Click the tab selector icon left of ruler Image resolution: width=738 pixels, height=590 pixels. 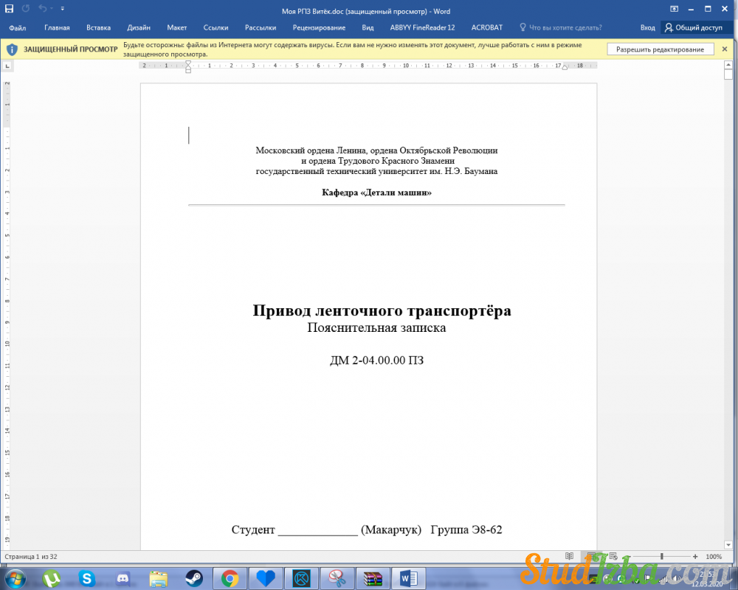coord(7,66)
